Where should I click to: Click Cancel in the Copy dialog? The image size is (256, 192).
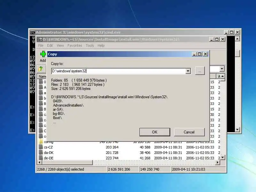pyautogui.click(x=189, y=132)
